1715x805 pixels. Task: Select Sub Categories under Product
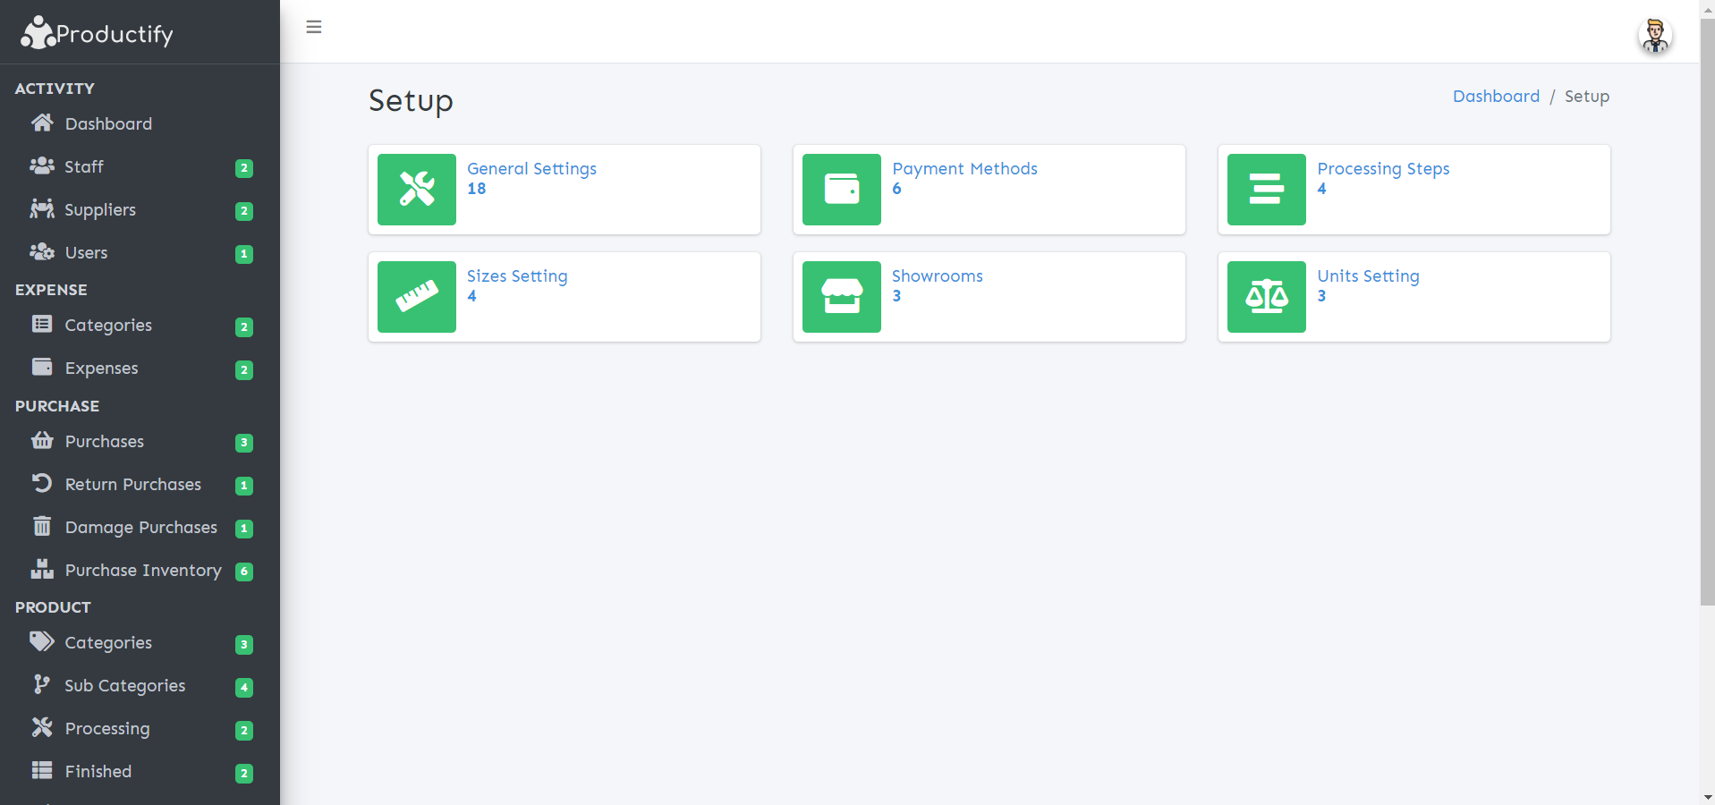[x=124, y=685]
